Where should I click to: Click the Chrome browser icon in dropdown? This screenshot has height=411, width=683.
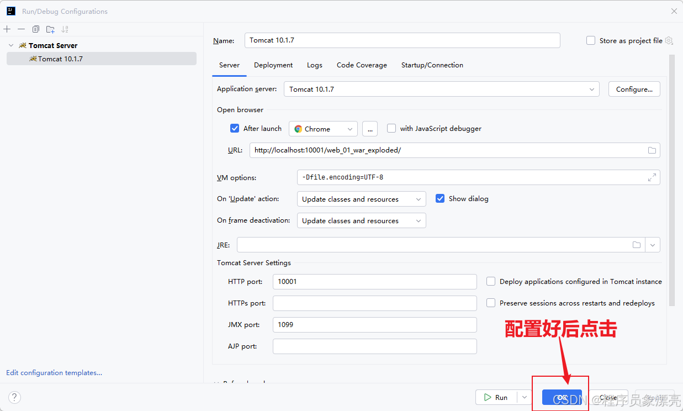[298, 129]
